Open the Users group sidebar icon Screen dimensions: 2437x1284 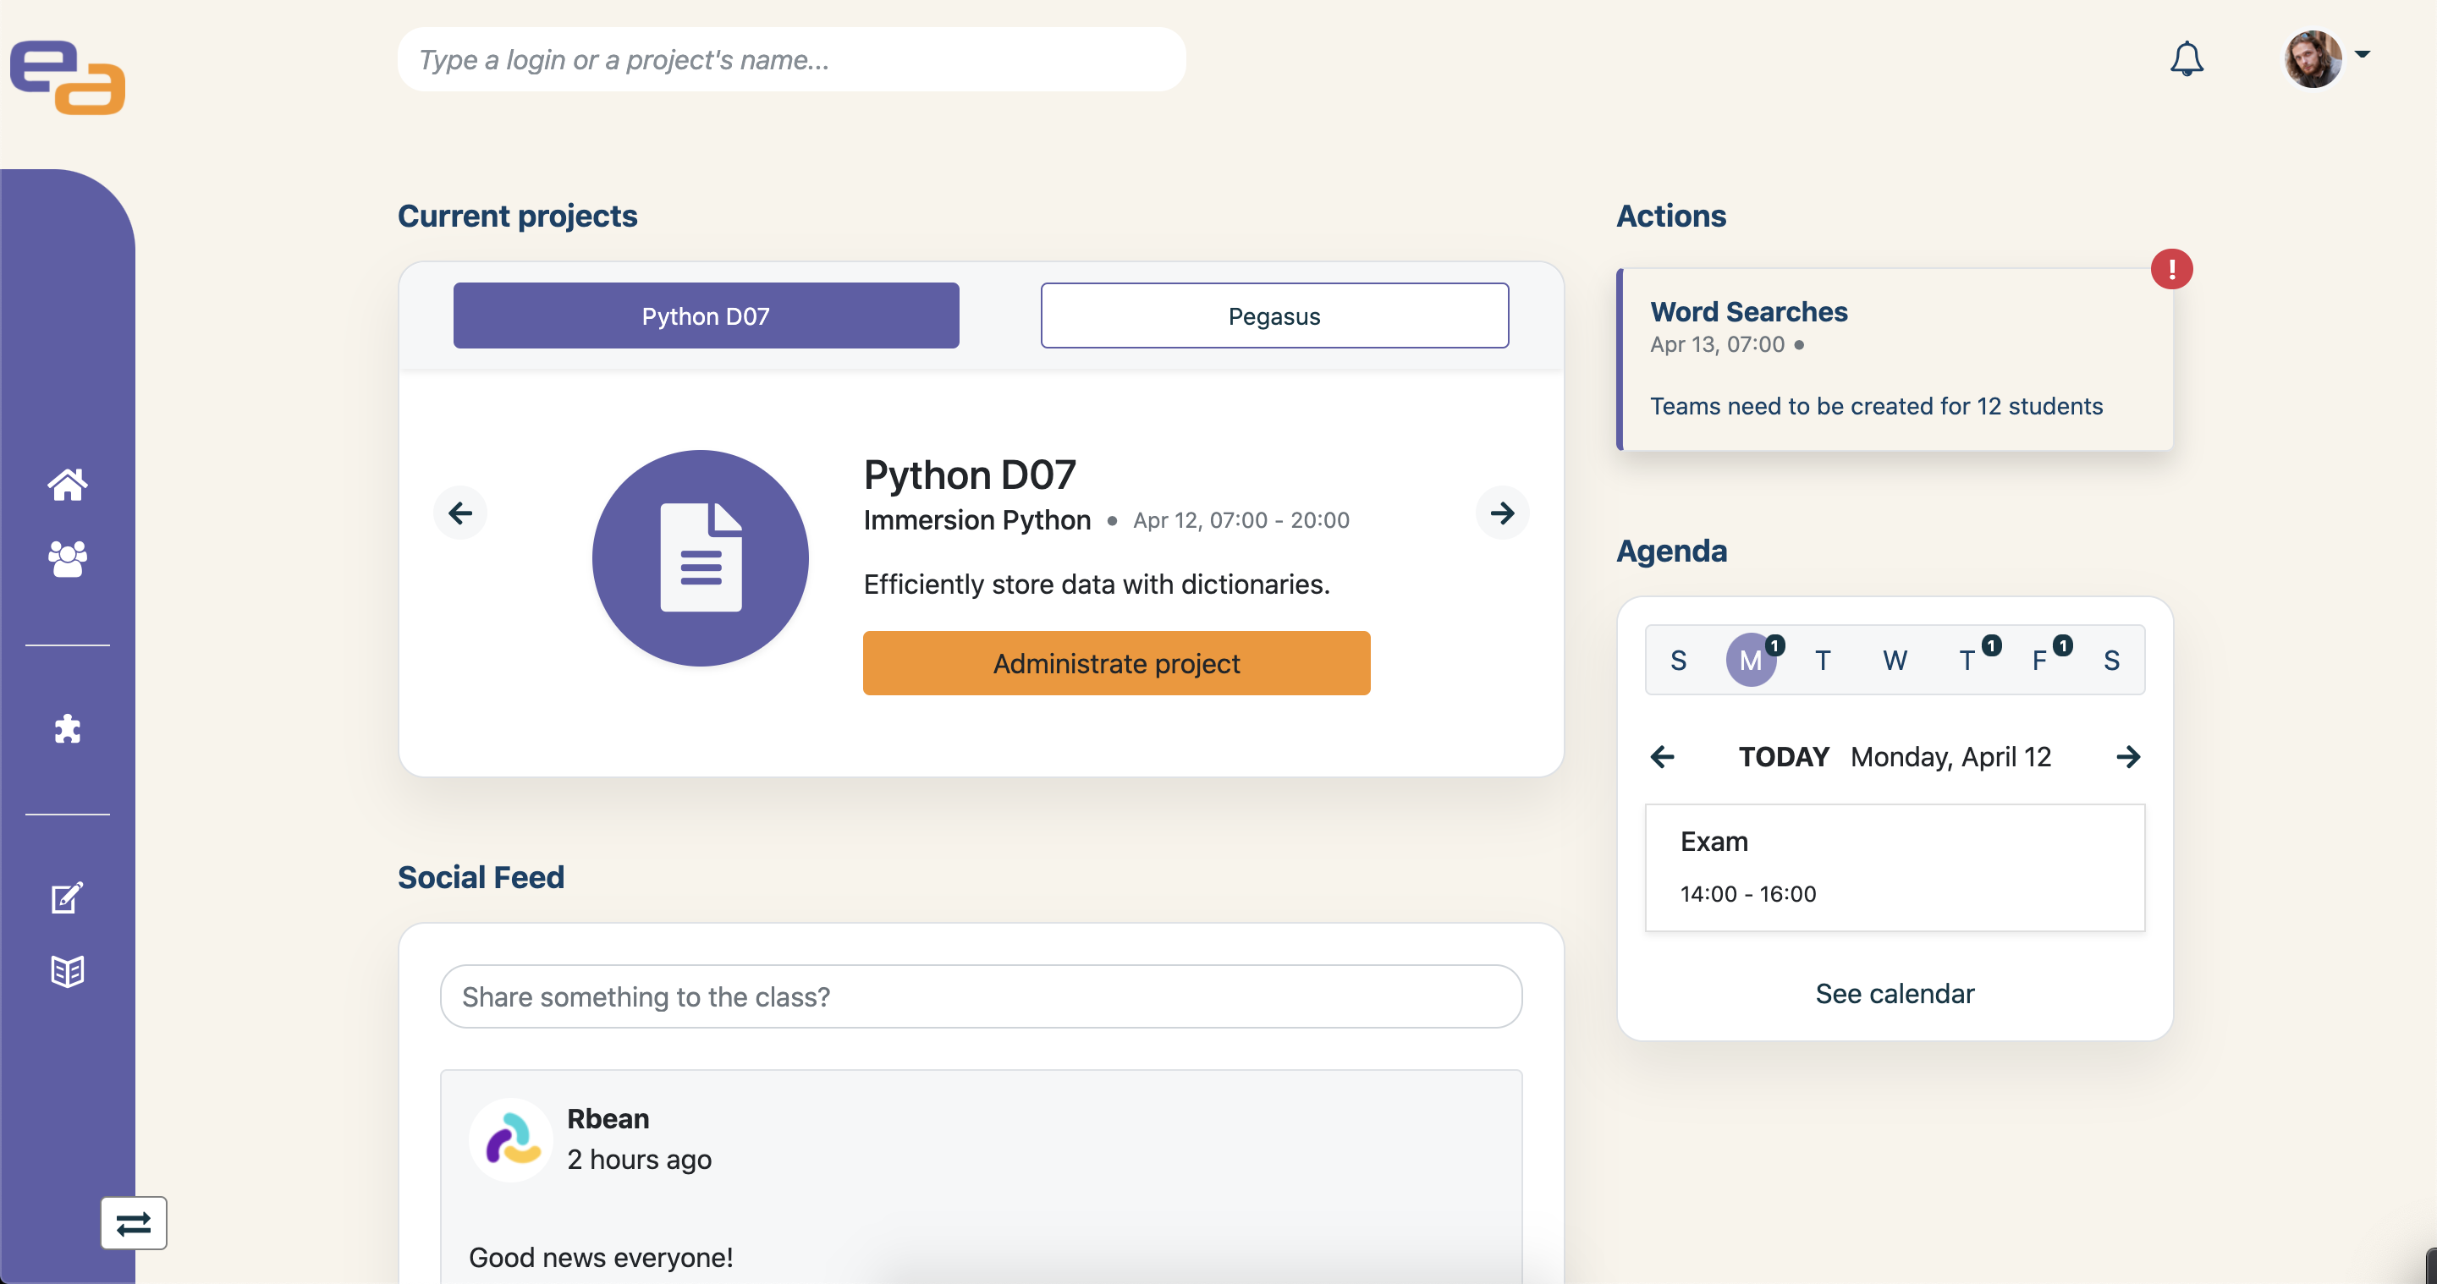pos(67,559)
